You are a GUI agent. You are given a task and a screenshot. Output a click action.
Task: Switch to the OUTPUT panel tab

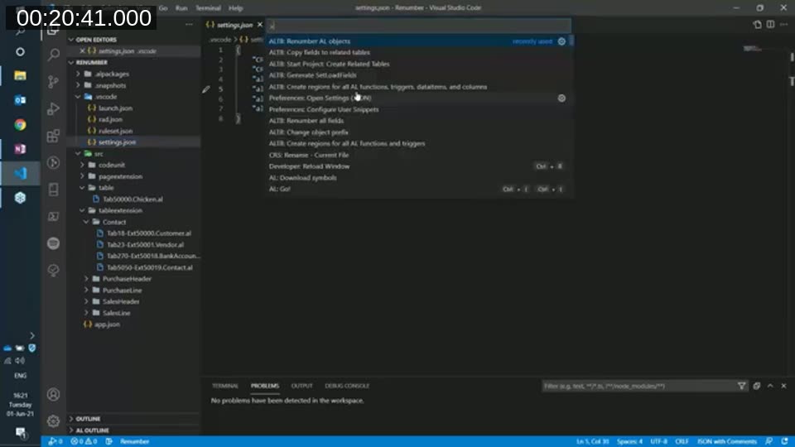tap(301, 386)
